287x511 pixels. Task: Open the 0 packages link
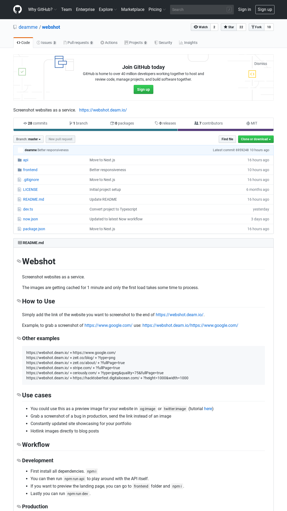(122, 123)
